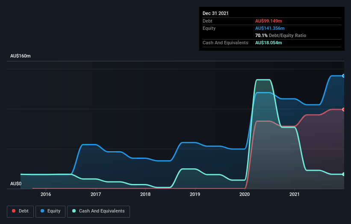Click the 2017 x-axis label
The height and width of the screenshot is (224, 351).
(96, 194)
